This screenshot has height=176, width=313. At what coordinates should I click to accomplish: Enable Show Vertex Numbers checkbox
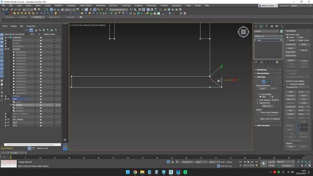[260, 112]
